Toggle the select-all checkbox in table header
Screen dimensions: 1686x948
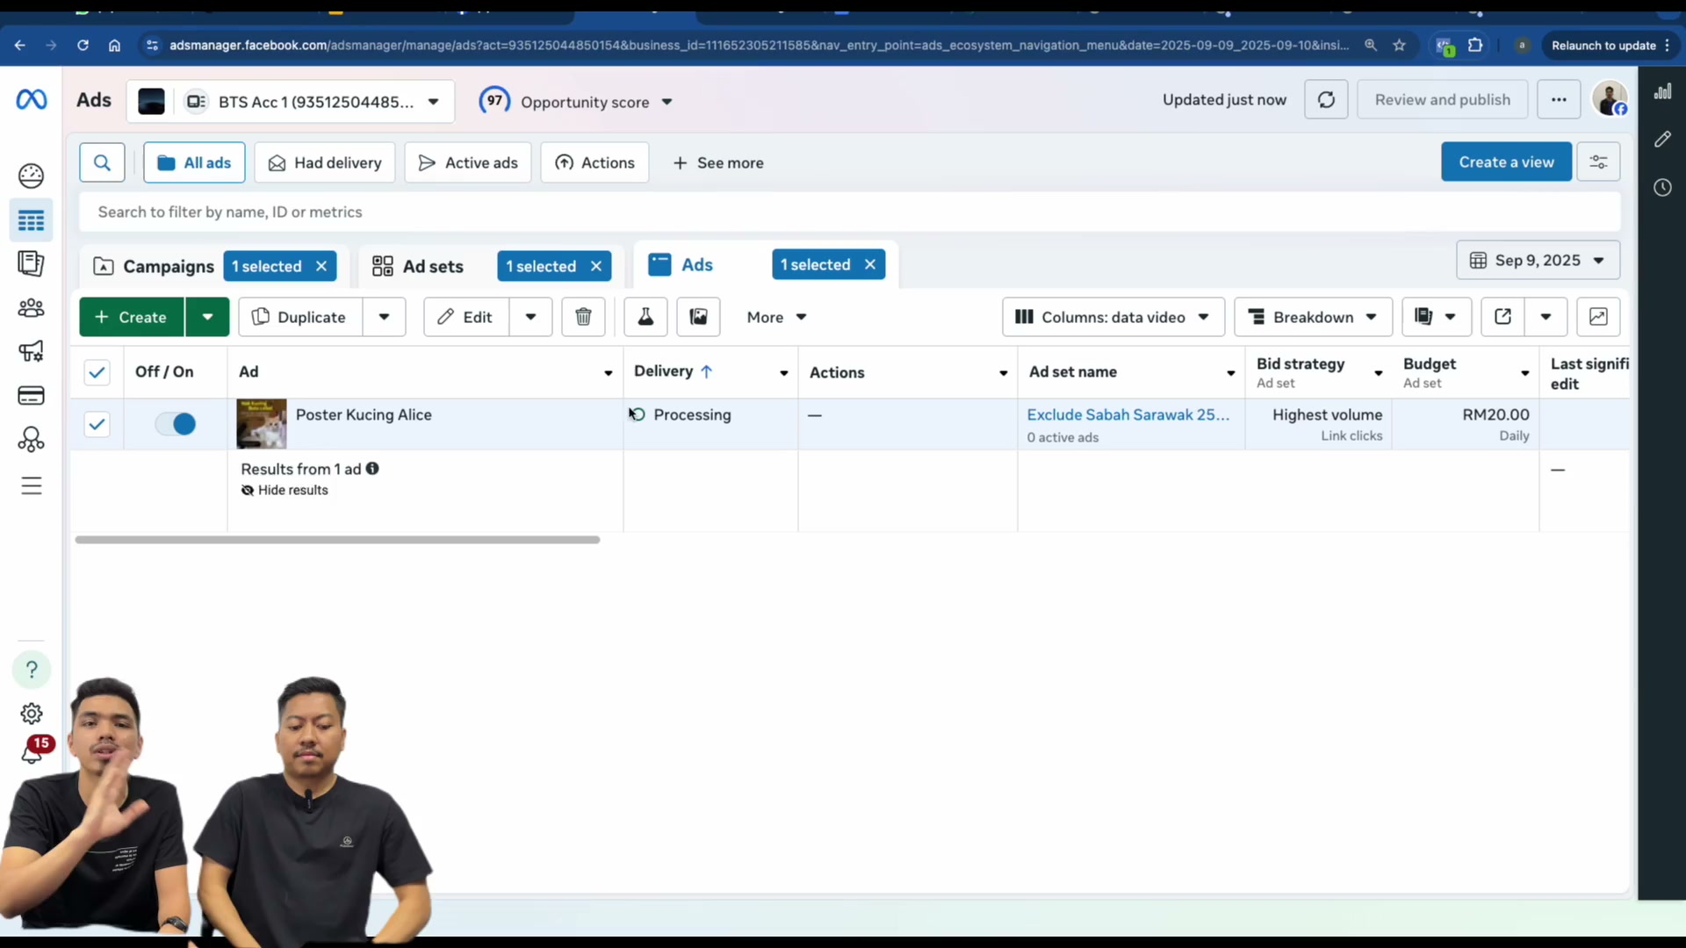(97, 373)
